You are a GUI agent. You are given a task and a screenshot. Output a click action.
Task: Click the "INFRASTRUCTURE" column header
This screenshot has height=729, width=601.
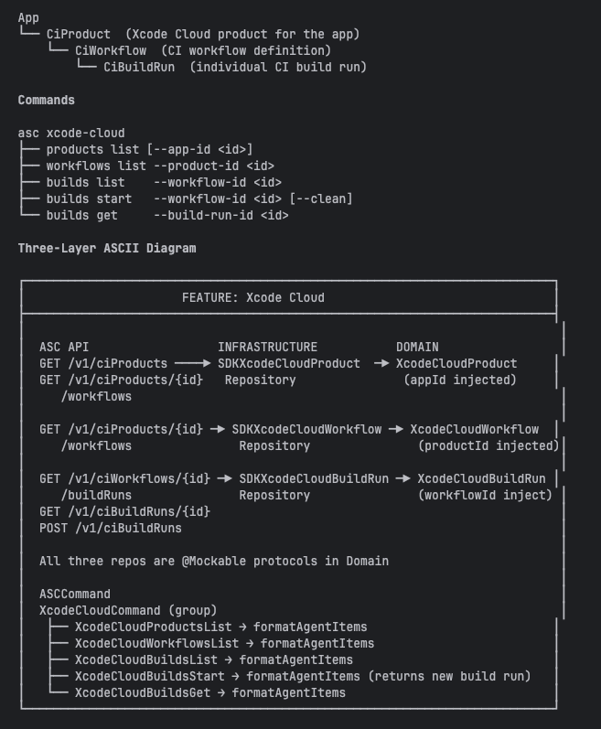(x=267, y=347)
